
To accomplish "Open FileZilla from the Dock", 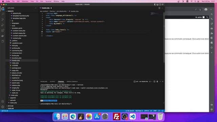I will 117,117.
